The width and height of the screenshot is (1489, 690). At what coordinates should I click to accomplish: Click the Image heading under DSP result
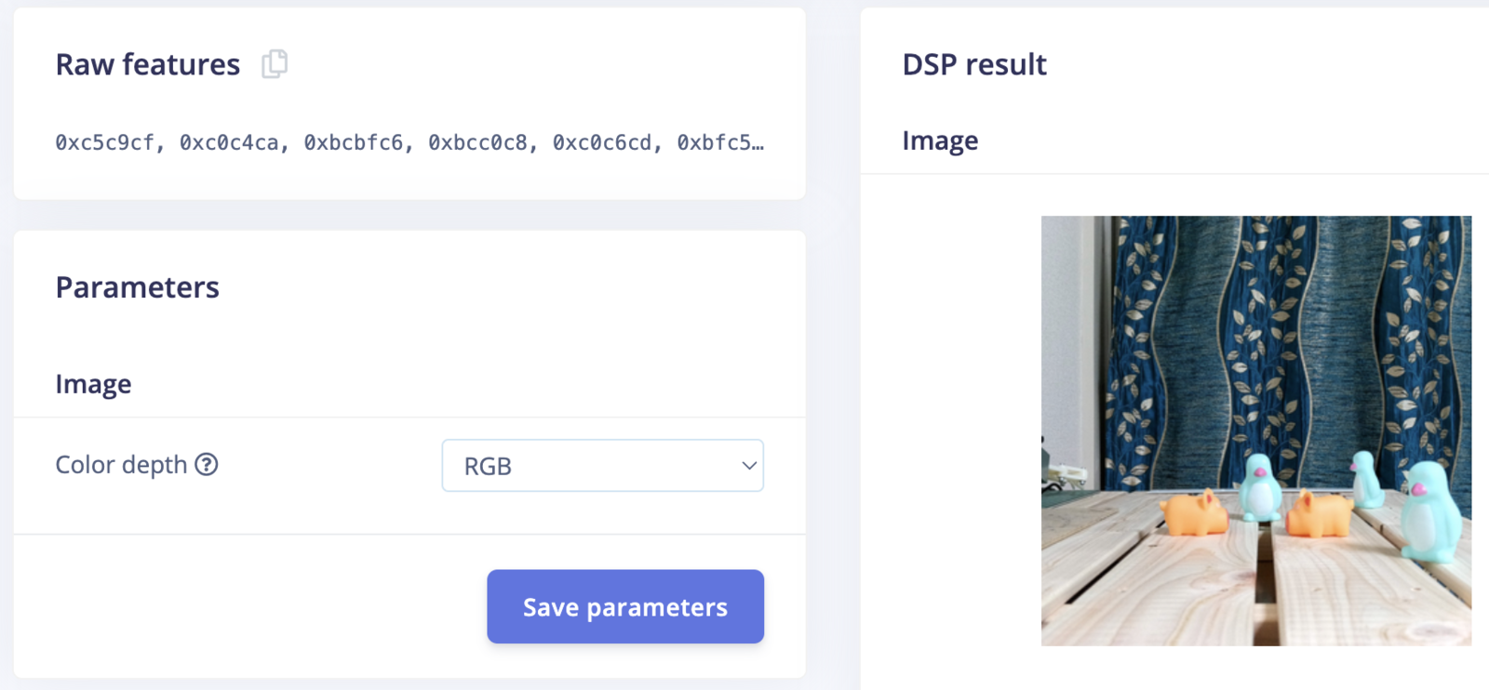point(940,140)
